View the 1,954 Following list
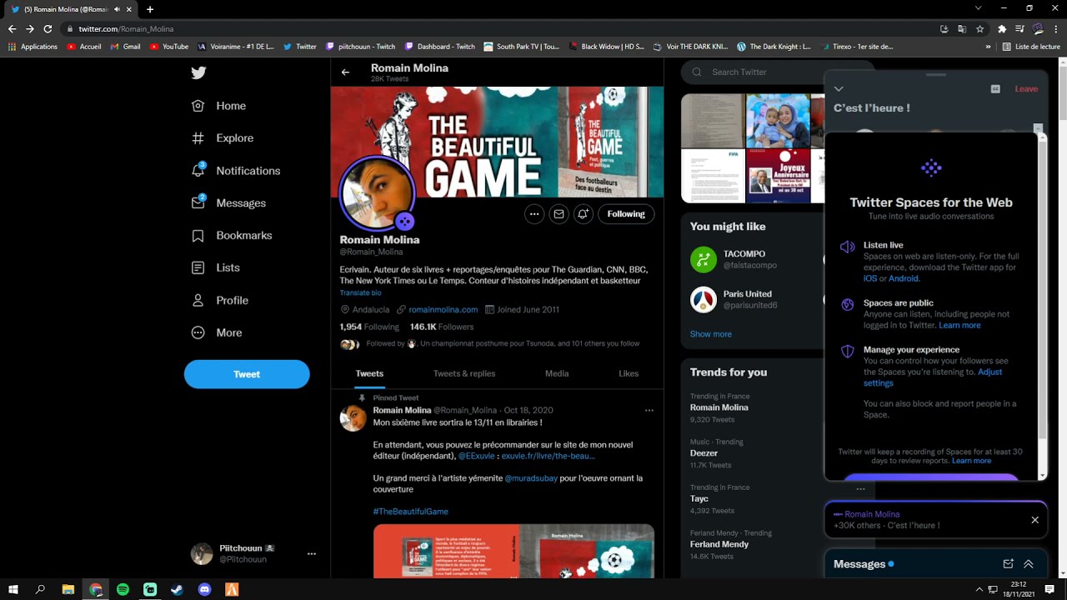Image resolution: width=1067 pixels, height=600 pixels. click(369, 327)
